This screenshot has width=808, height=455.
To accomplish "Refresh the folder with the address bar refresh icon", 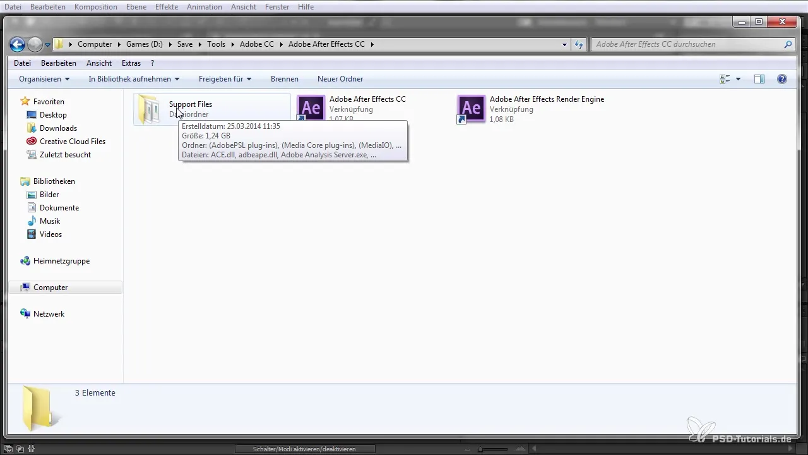I will point(579,45).
